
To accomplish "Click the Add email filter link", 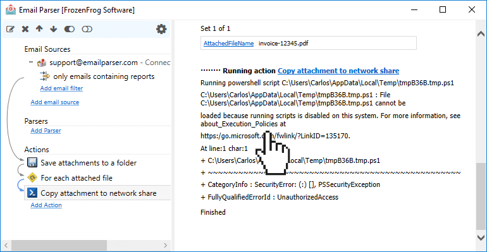I will click(x=61, y=88).
